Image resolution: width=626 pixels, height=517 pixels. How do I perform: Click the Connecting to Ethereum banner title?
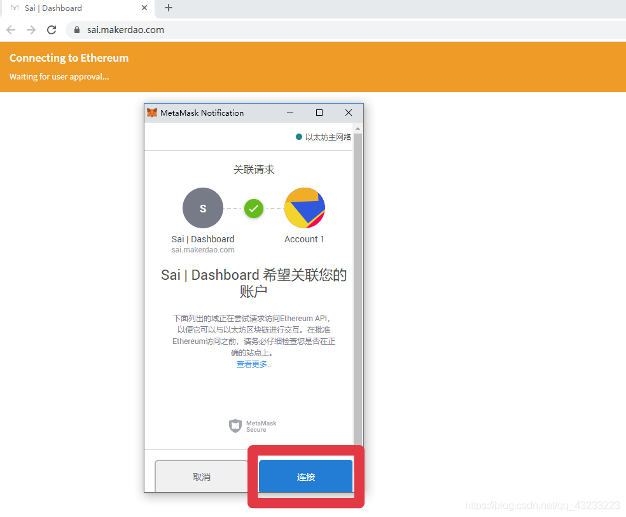point(69,58)
